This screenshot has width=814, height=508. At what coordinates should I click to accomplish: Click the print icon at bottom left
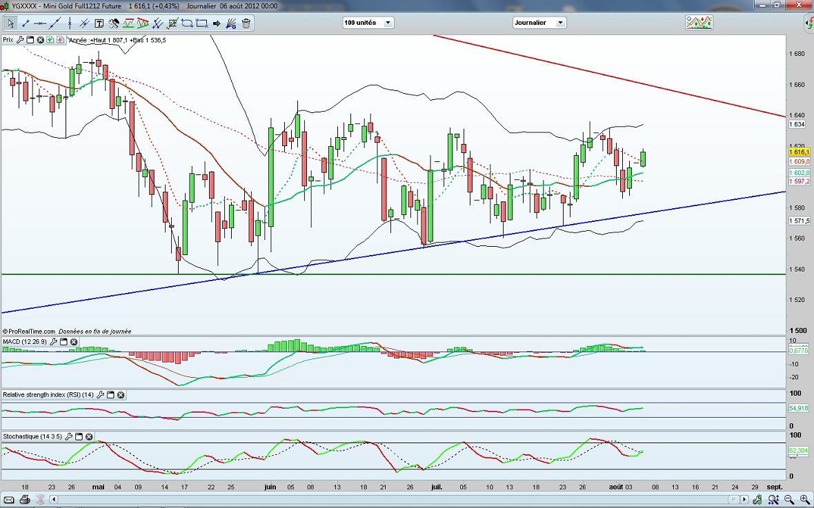tap(25, 499)
